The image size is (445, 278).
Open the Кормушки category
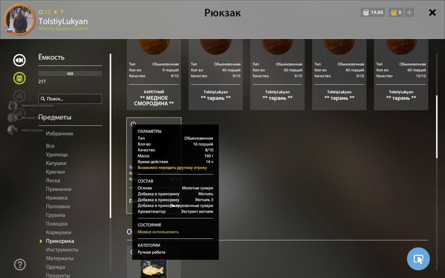[x=58, y=232]
